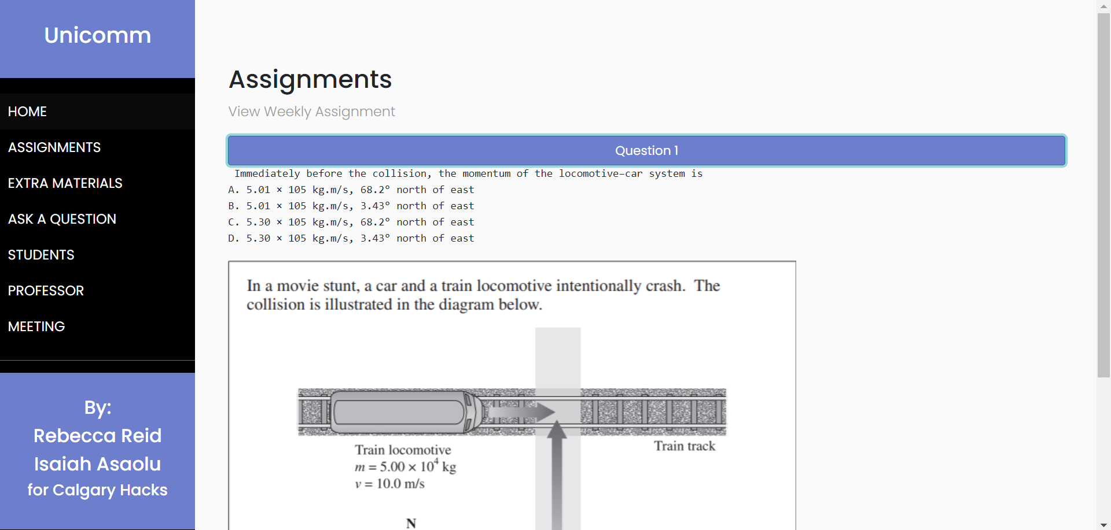Click answer option B starting with 5.01
Screen dimensions: 1111x530
click(351, 206)
